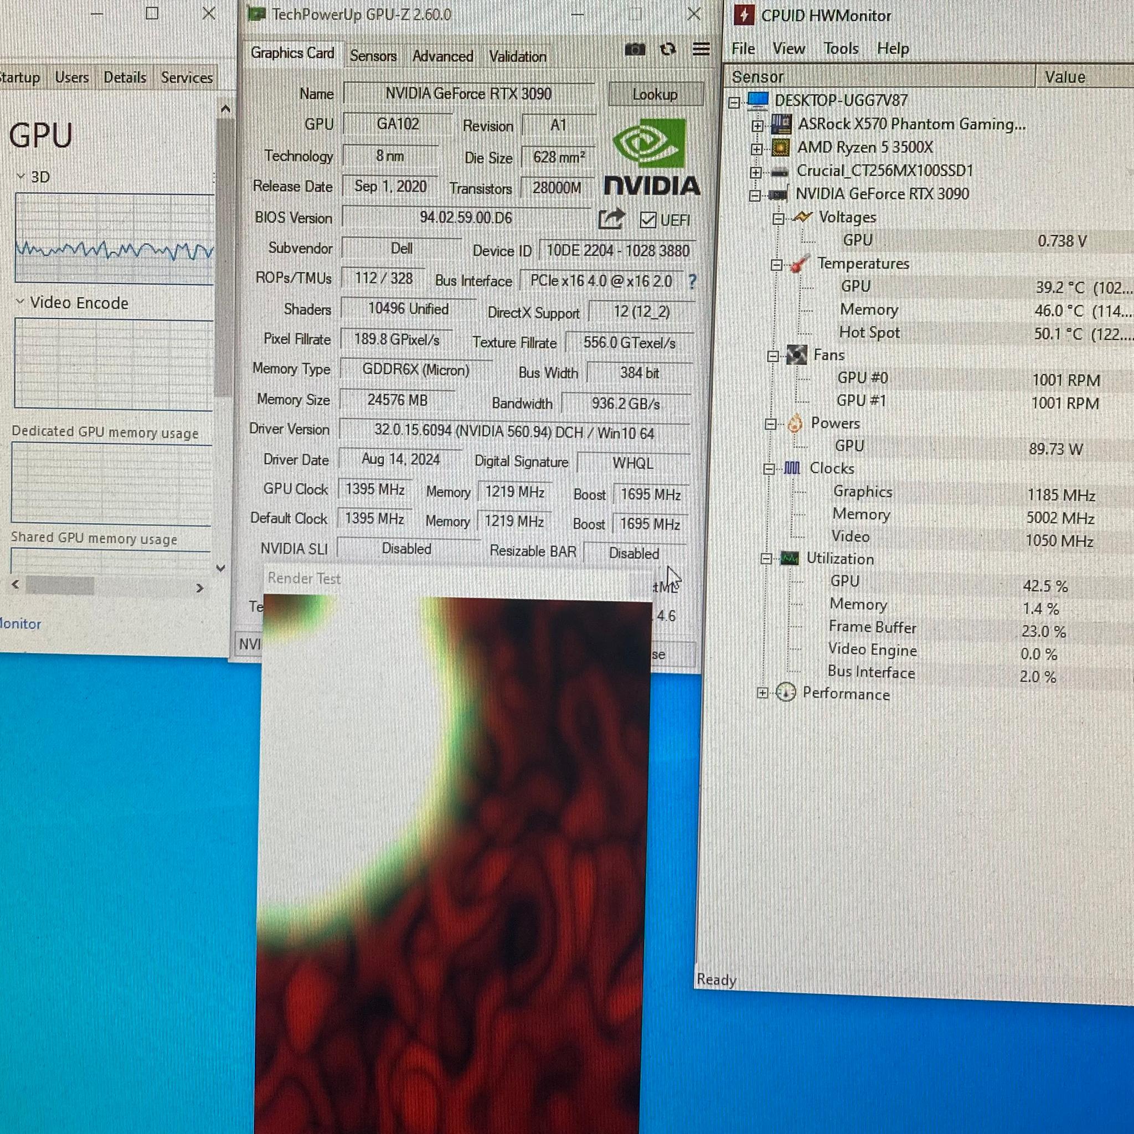The height and width of the screenshot is (1134, 1134).
Task: Collapse the Clocks node
Action: point(769,469)
